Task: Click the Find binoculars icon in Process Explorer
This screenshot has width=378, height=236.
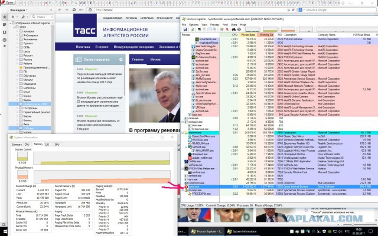Action: (x=234, y=29)
